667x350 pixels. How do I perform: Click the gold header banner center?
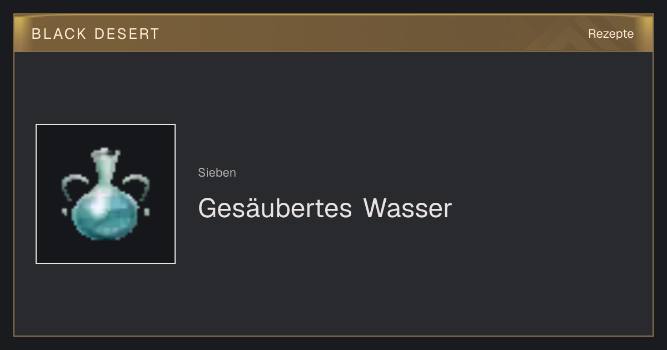[x=333, y=33]
